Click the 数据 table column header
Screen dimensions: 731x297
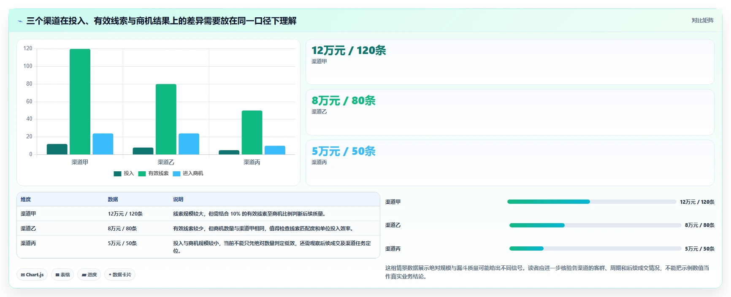click(113, 200)
